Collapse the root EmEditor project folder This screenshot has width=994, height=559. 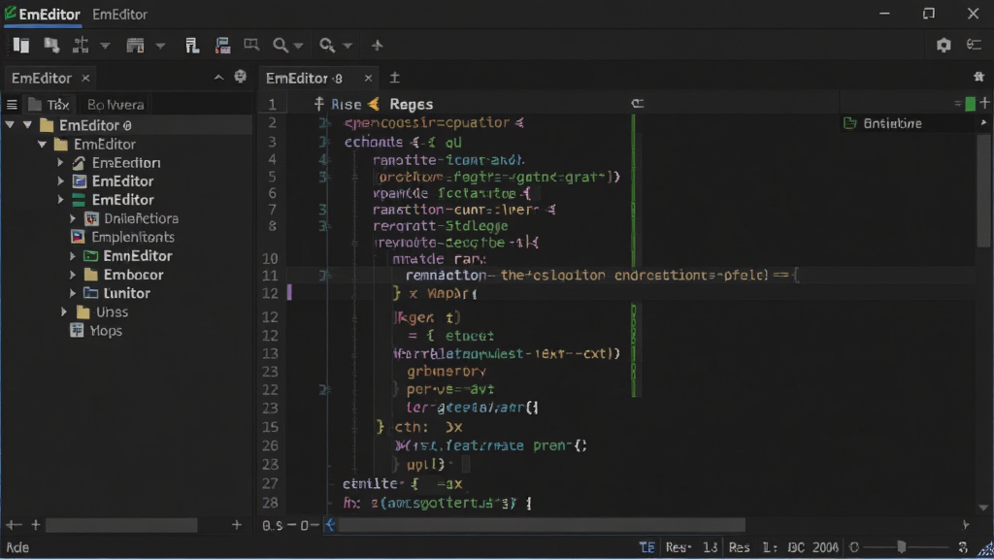point(27,125)
